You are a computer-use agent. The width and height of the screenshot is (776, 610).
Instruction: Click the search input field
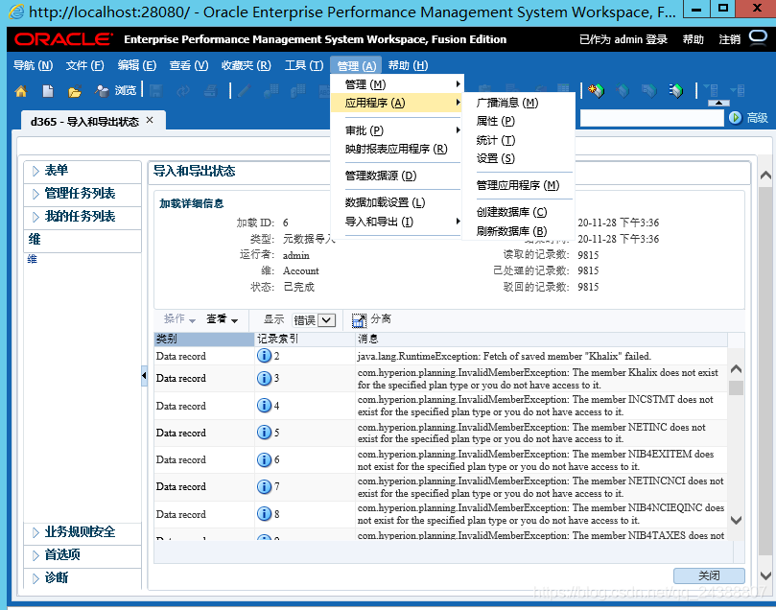(x=651, y=118)
